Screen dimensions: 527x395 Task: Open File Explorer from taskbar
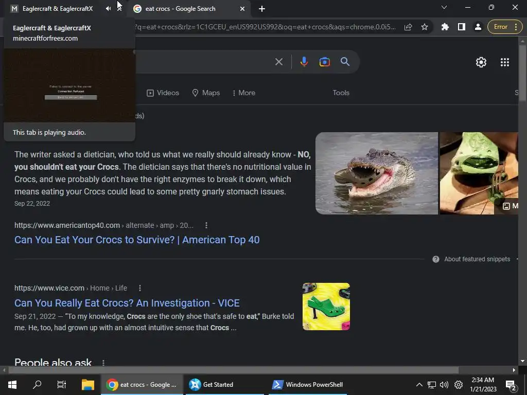pyautogui.click(x=88, y=385)
